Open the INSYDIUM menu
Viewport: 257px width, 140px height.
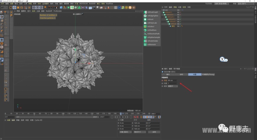click(x=84, y=4)
